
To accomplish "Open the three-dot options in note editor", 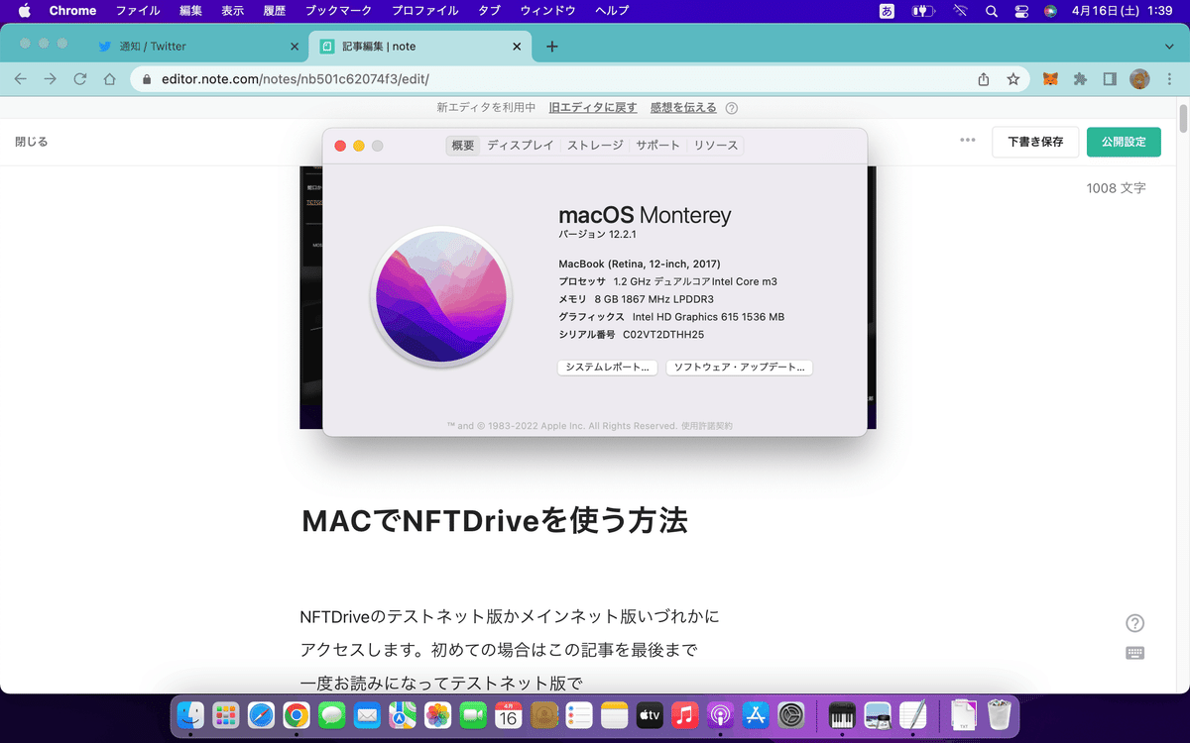I will click(x=968, y=141).
